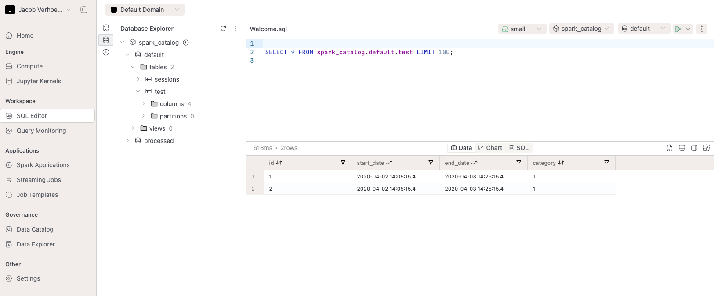This screenshot has width=714, height=296.
Task: Expand the sessions table node
Action: [138, 79]
